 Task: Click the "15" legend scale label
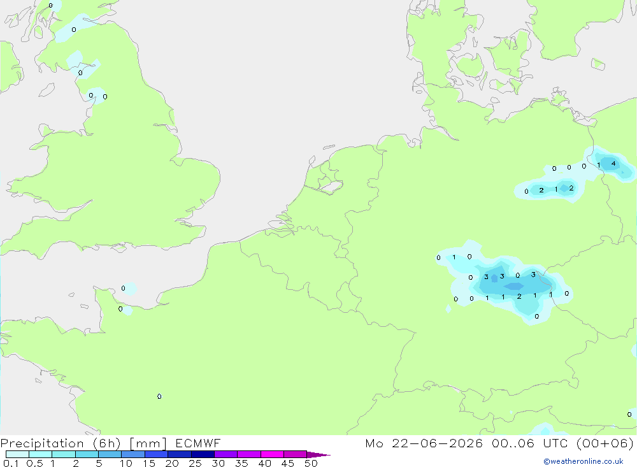[149, 463]
